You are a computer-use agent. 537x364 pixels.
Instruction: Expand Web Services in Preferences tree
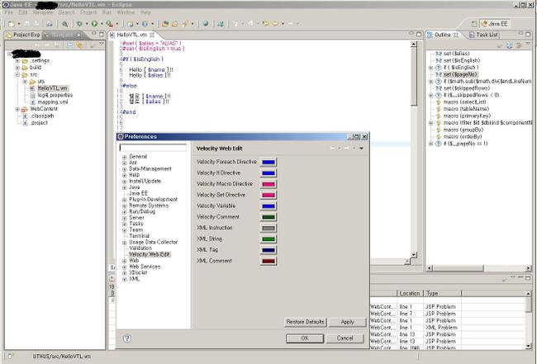click(x=124, y=267)
